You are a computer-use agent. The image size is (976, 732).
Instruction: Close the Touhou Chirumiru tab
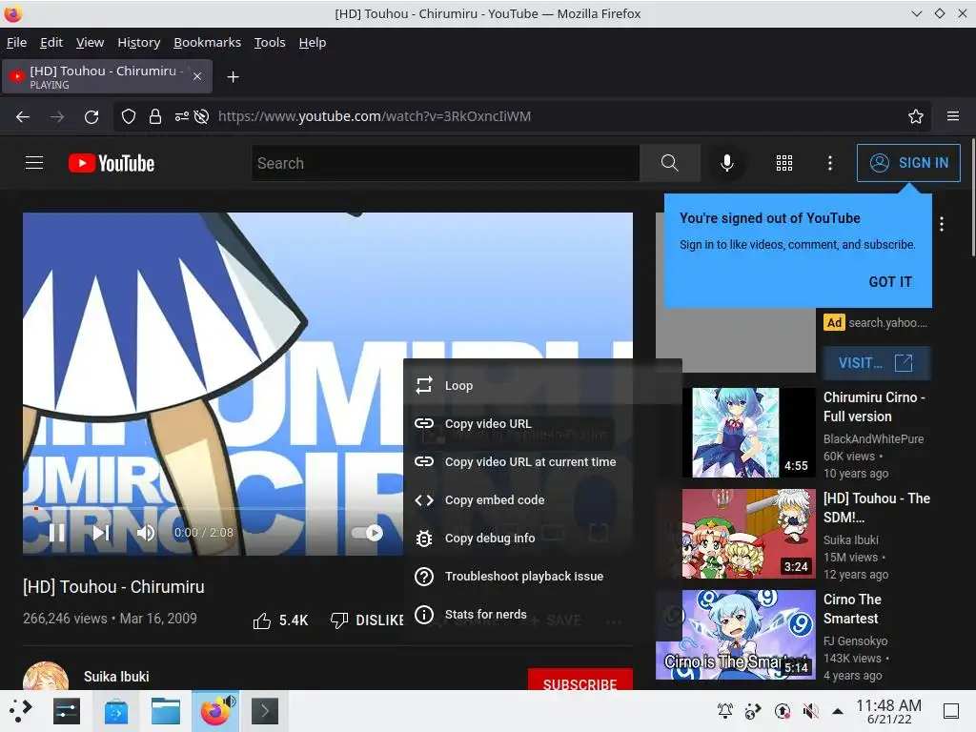[x=196, y=76]
